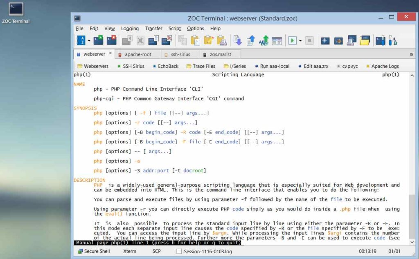The width and height of the screenshot is (419, 259).
Task: Click the clipboard with pencil edit icon
Action: point(208,40)
